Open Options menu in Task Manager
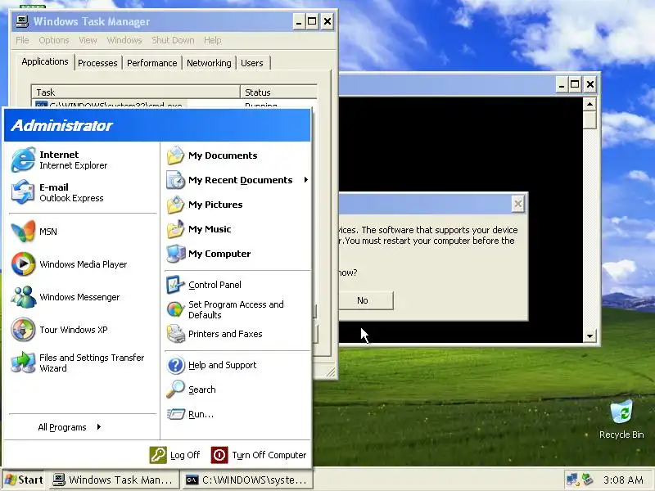The image size is (655, 491). coord(54,40)
